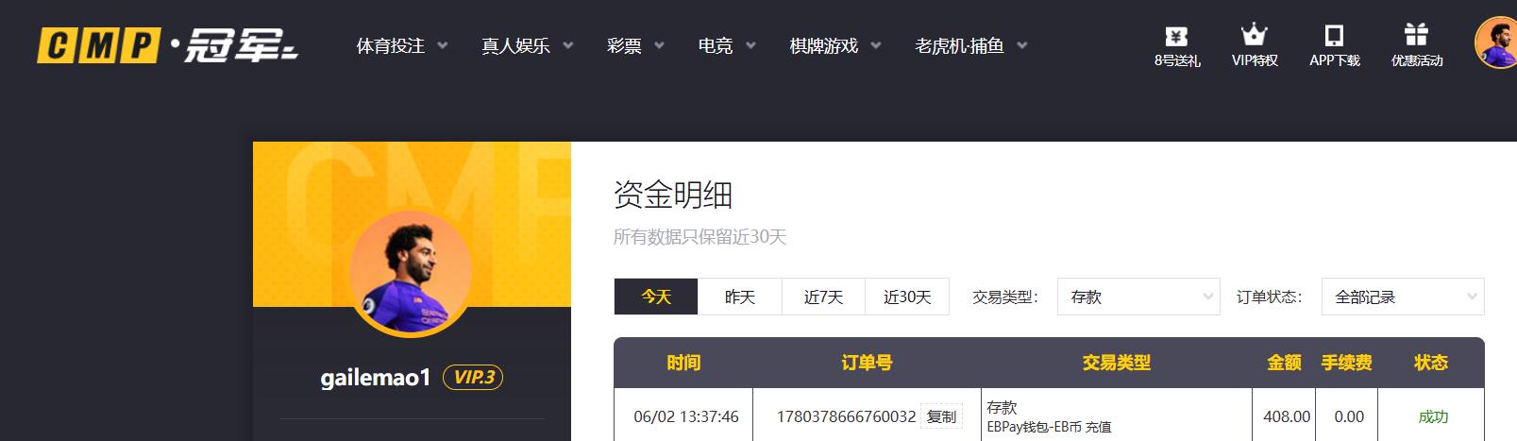
Task: Open the 棋牌游戏 menu
Action: (824, 45)
